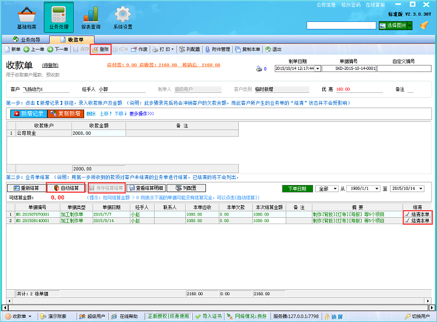This screenshot has width=437, height=322.
Task: Click the search input field near 选择图片
Action: (341, 24)
